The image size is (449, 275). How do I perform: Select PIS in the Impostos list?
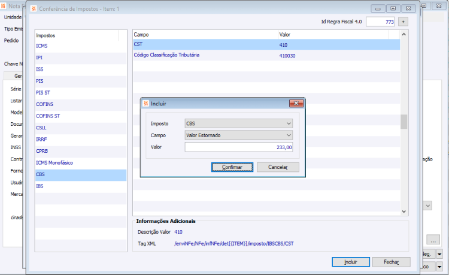point(80,81)
